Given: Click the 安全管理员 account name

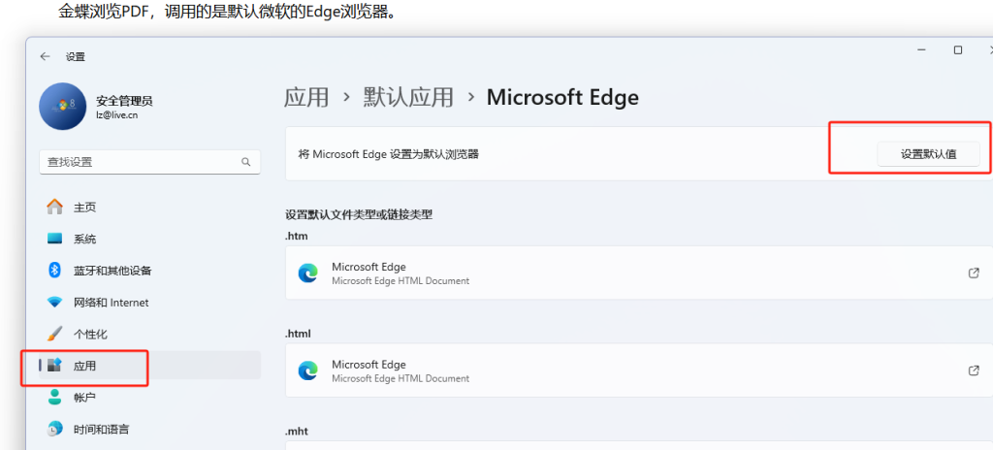Looking at the screenshot, I should pos(124,101).
